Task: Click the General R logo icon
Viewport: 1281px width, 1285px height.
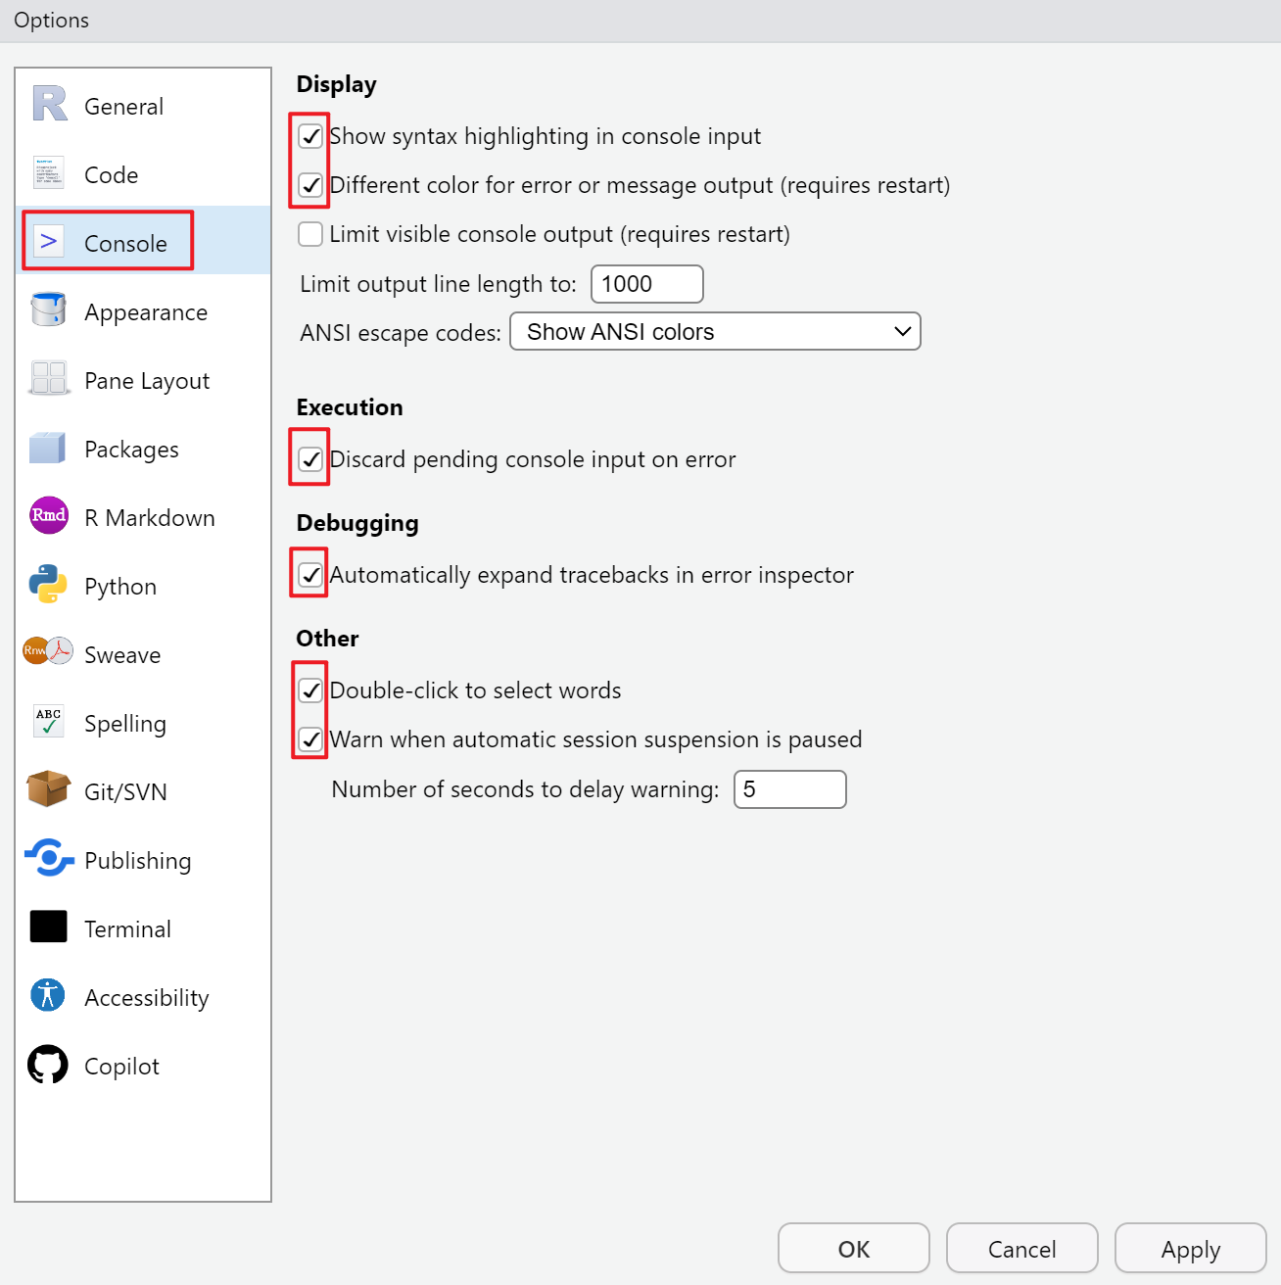Action: coord(49,104)
